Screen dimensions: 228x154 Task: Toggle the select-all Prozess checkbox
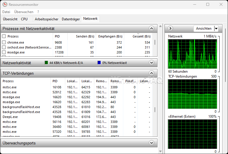tap(4, 36)
